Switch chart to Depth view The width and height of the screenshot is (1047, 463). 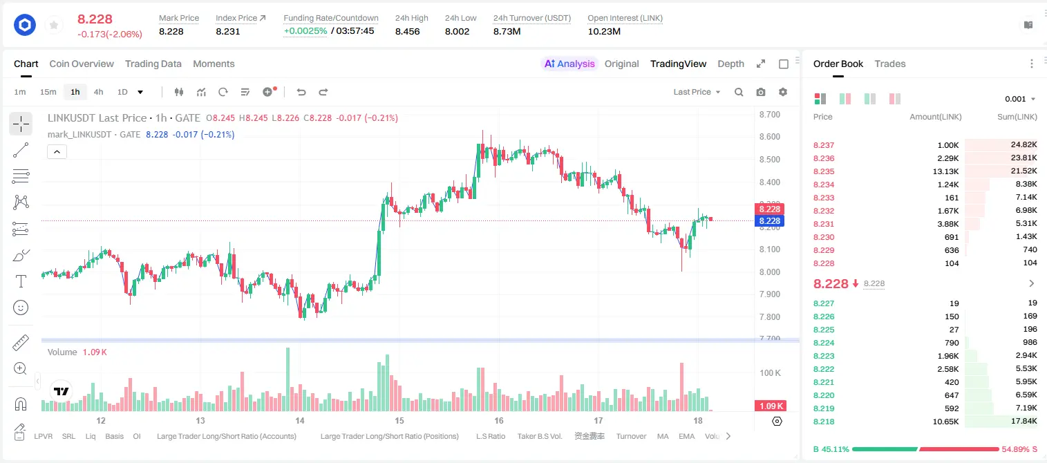click(730, 64)
